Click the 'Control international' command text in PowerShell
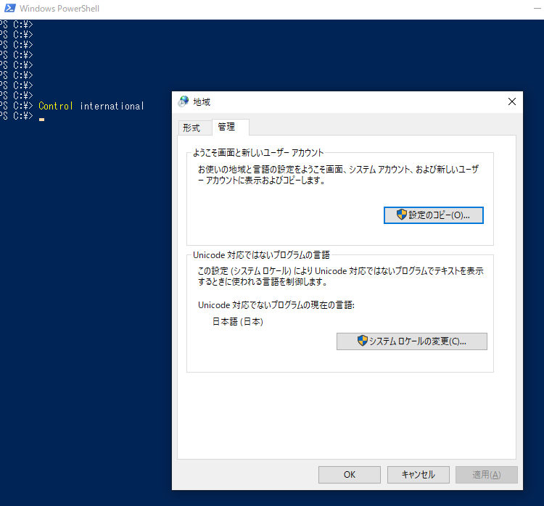 [x=91, y=106]
